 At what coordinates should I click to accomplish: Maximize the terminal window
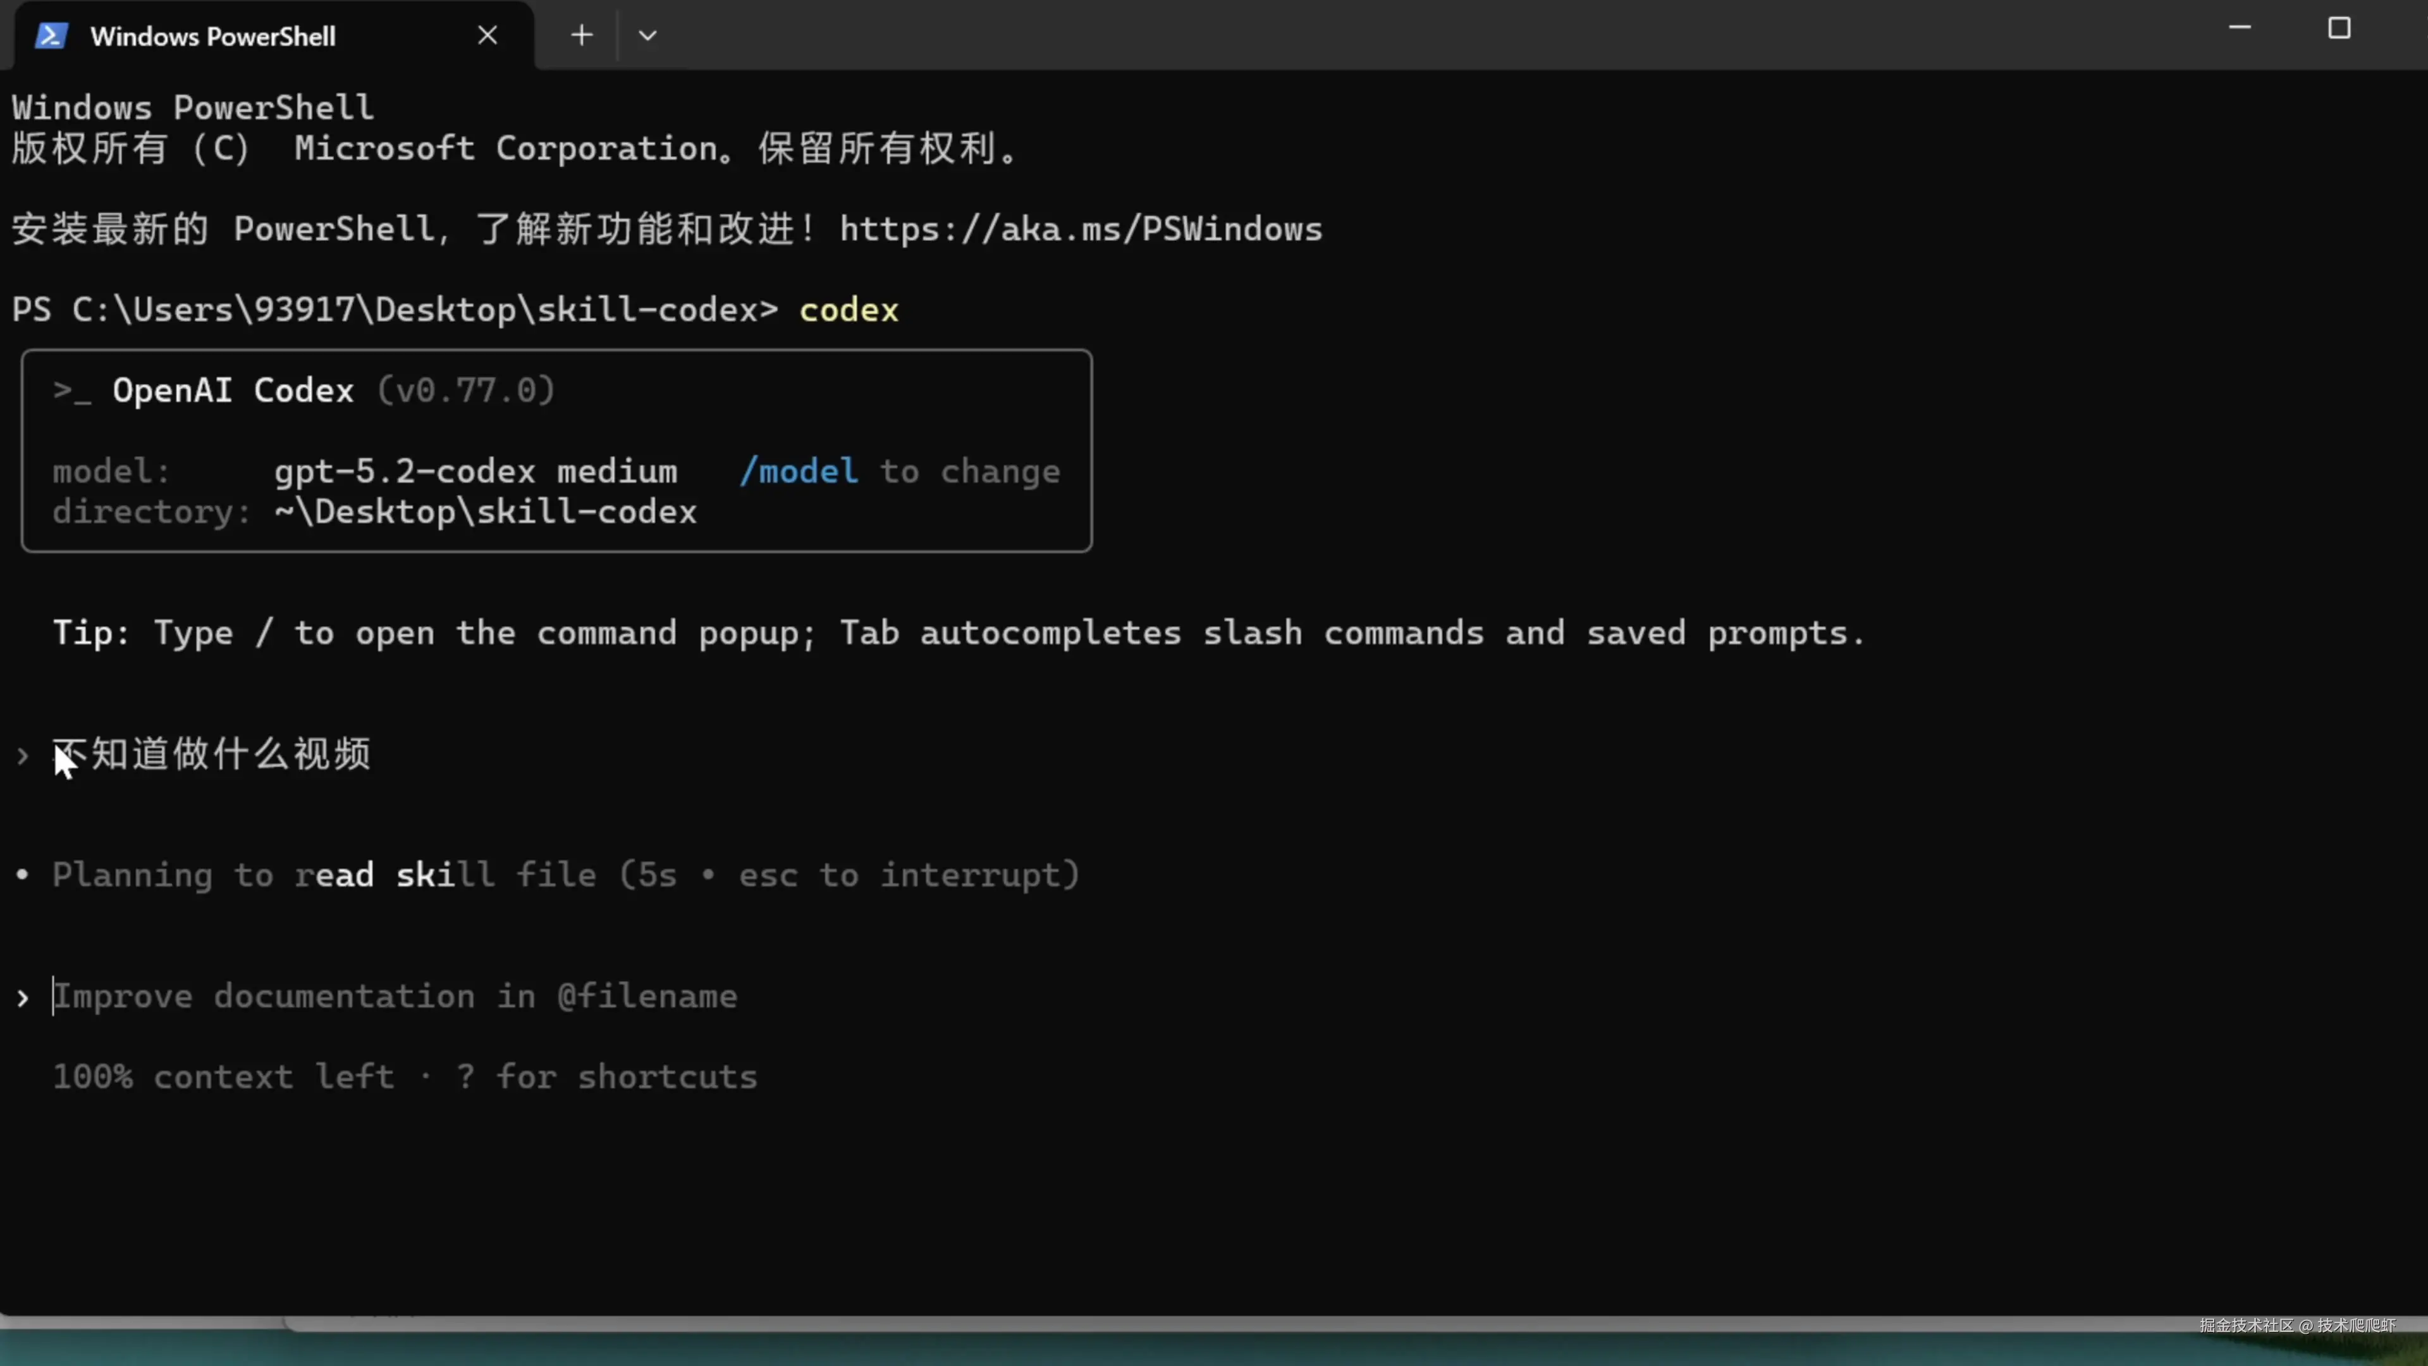(2338, 28)
